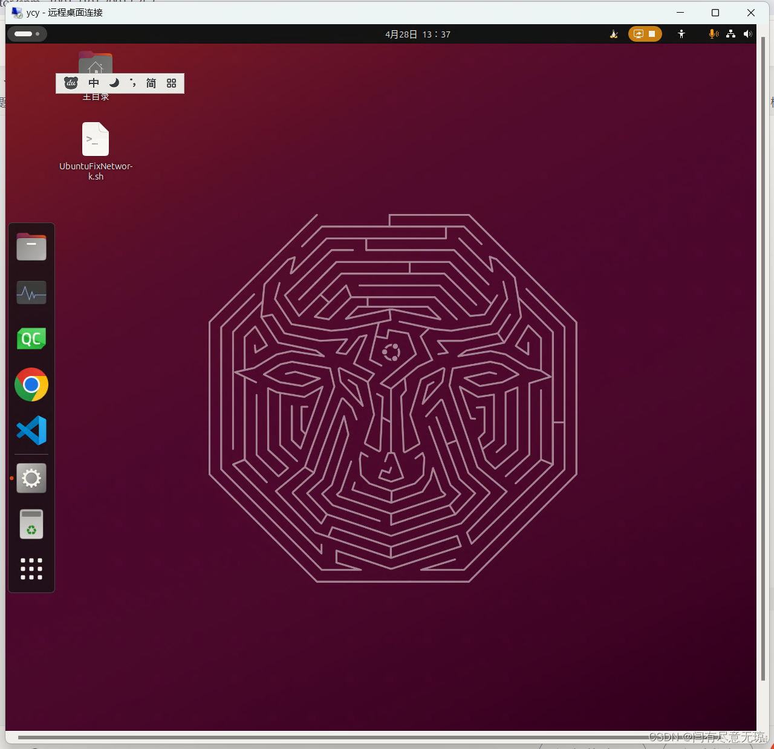Stop screen sharing with the square button

pos(652,34)
